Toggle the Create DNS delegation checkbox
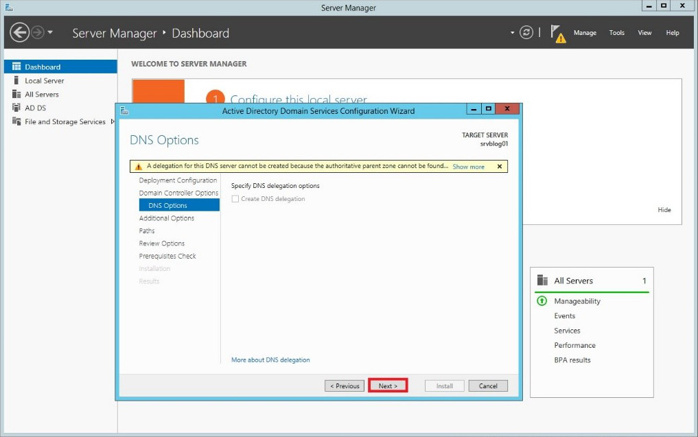 (x=235, y=199)
